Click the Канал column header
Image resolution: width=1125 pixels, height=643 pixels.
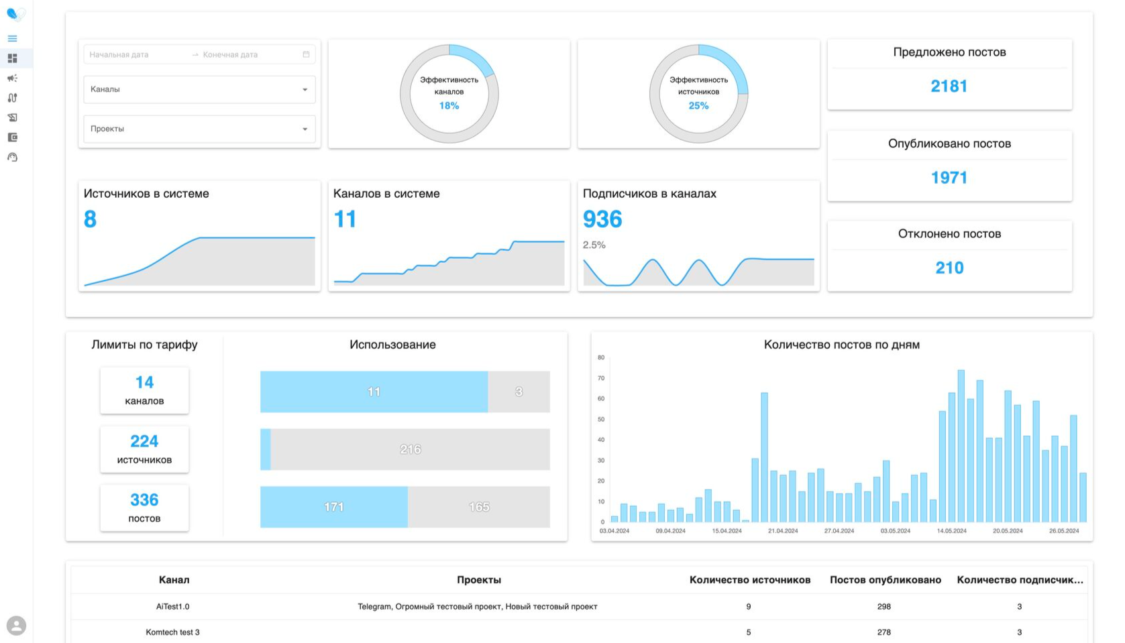tap(174, 580)
